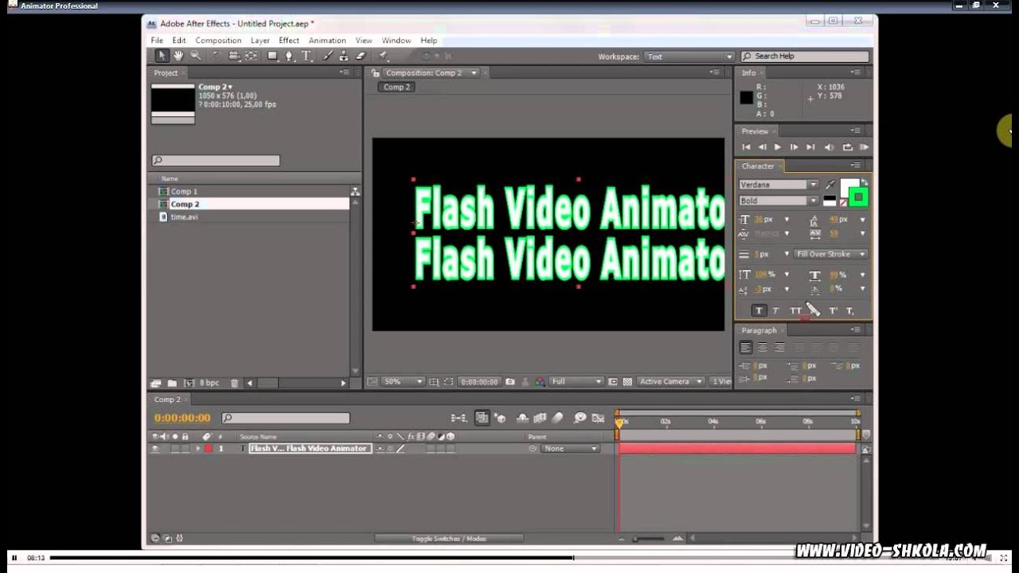Select the Eraser tool

tap(361, 56)
